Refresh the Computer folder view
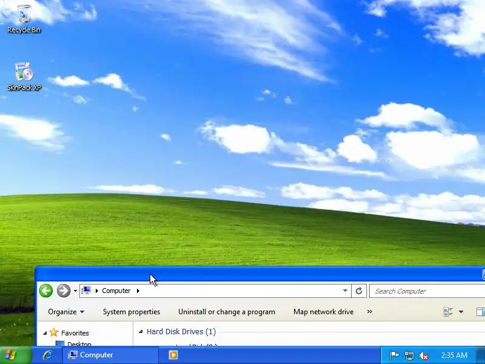Viewport: 485px width, 364px height. [359, 291]
